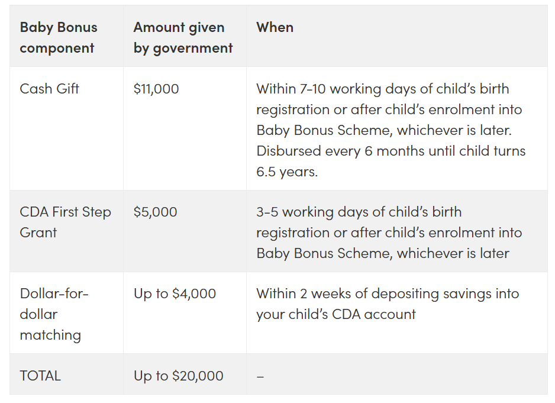Click 'your child's CDA account' text
The image size is (555, 403).
pyautogui.click(x=336, y=314)
